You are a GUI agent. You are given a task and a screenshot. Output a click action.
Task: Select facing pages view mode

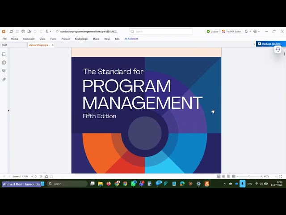point(228,176)
